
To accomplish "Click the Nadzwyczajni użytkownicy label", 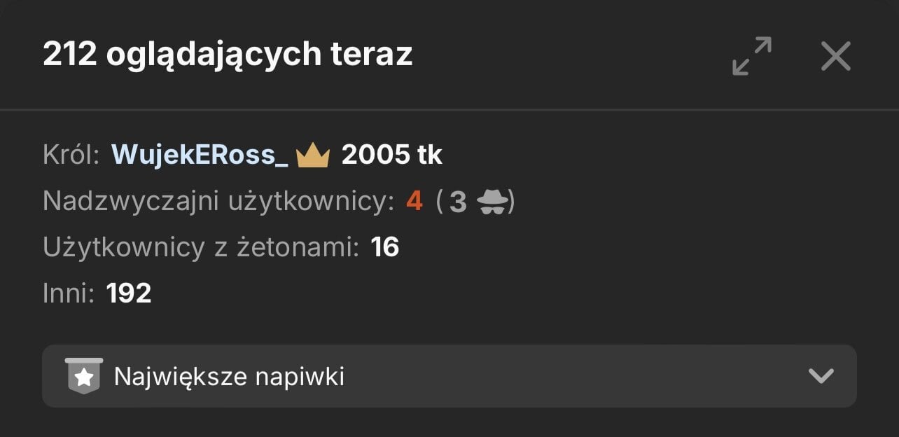I will click(214, 202).
